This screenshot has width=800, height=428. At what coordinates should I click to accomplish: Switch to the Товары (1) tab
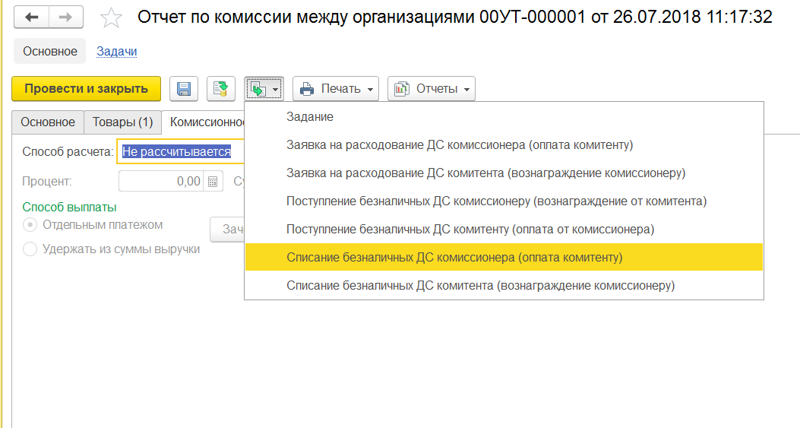click(x=122, y=122)
